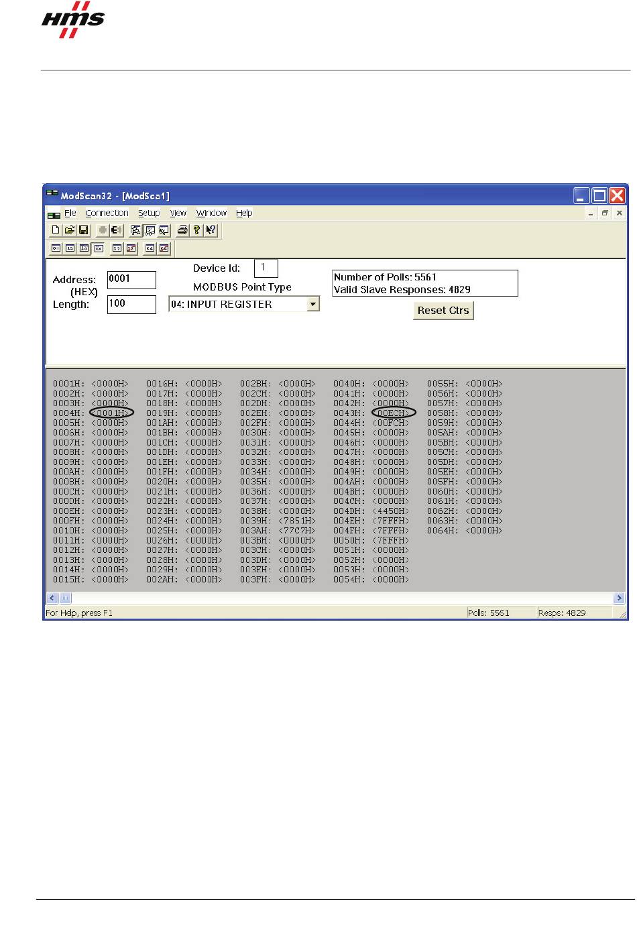Viewport: 637px width, 938px height.
Task: Open the Connection menu
Action: tap(107, 213)
